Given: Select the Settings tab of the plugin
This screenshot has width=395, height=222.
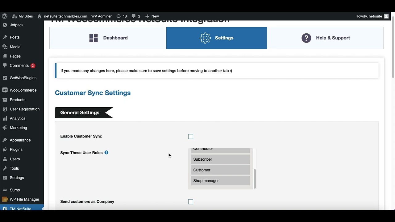Looking at the screenshot, I should [216, 38].
